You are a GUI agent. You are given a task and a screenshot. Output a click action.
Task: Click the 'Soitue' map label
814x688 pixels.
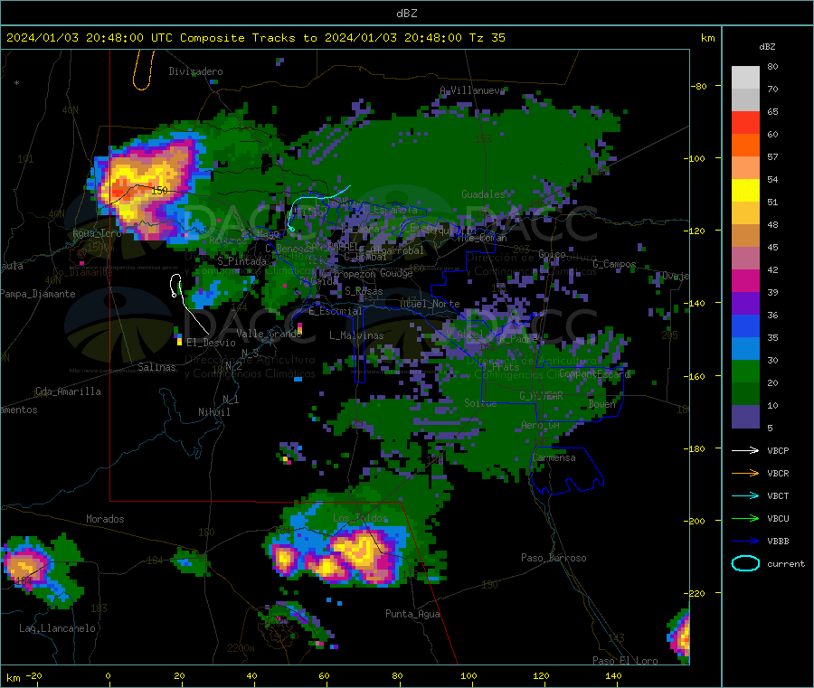coord(480,402)
